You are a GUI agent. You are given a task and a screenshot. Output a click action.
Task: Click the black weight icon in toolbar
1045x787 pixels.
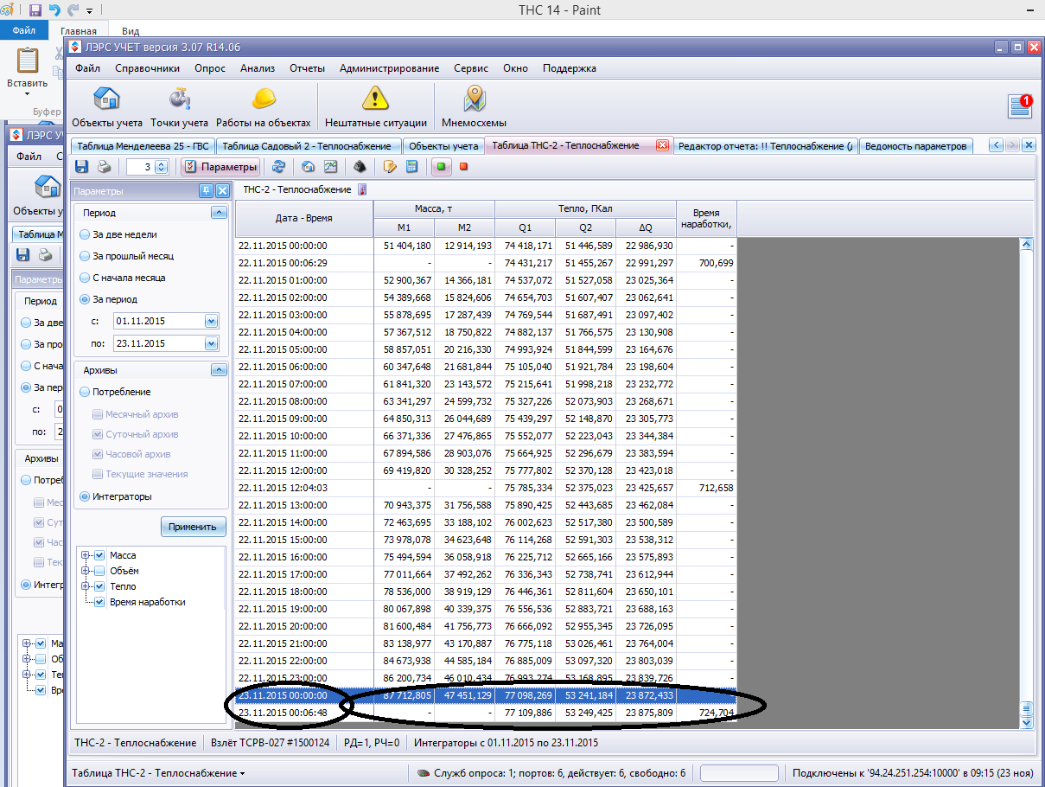[360, 167]
